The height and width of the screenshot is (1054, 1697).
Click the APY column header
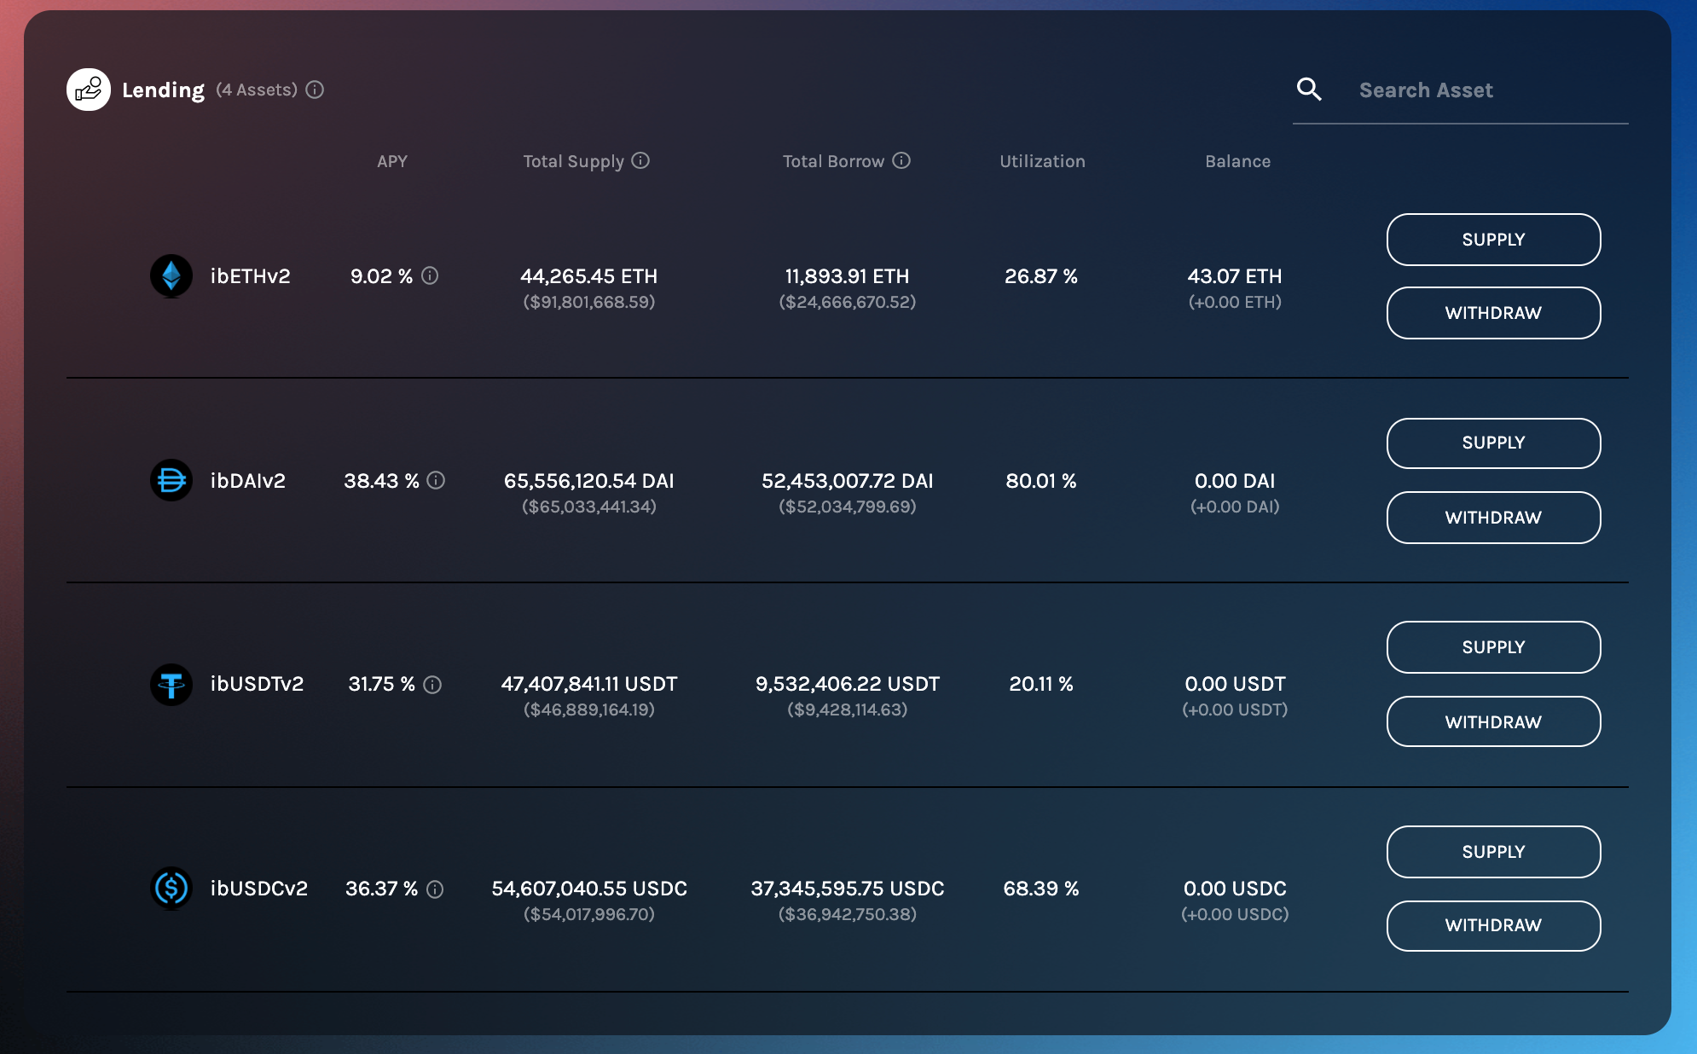[392, 161]
